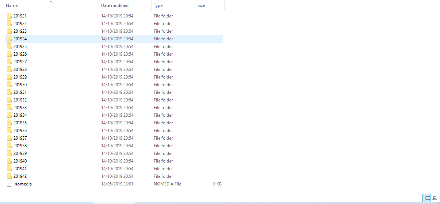Select folder name 201934
Screen dimensions: 440x204
(x=20, y=115)
